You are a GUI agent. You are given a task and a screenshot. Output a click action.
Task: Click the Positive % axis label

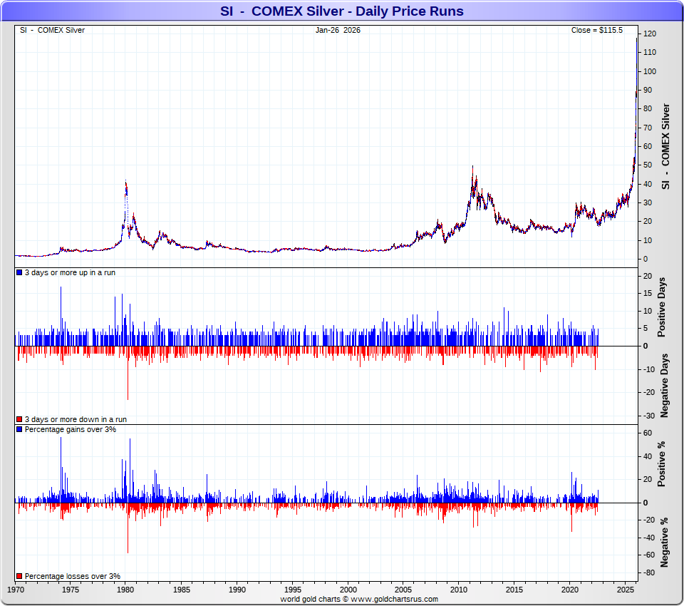[662, 464]
